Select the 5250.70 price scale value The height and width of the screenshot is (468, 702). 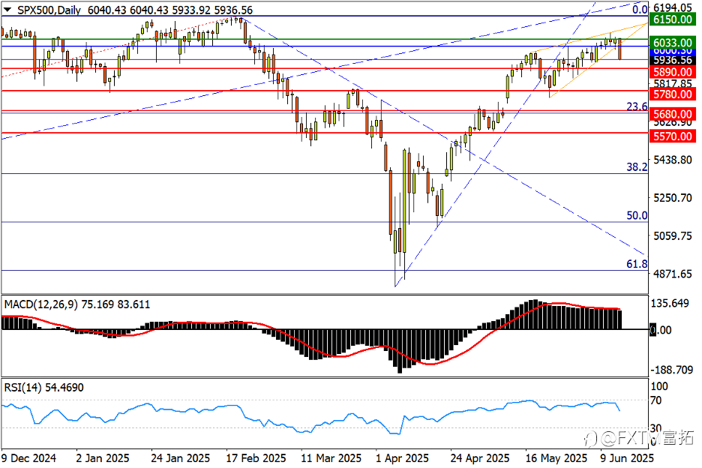(673, 197)
